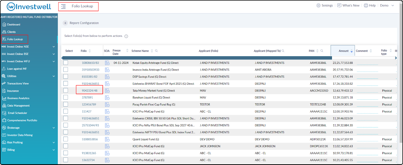Expand Invest Online BSE menu
Image resolution: width=403 pixels, height=165 pixels.
(54, 54)
